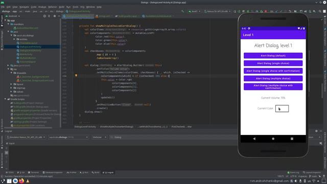Open the Layout Inspector tool button
Screen dimensions: 327x184
click(x=312, y=173)
